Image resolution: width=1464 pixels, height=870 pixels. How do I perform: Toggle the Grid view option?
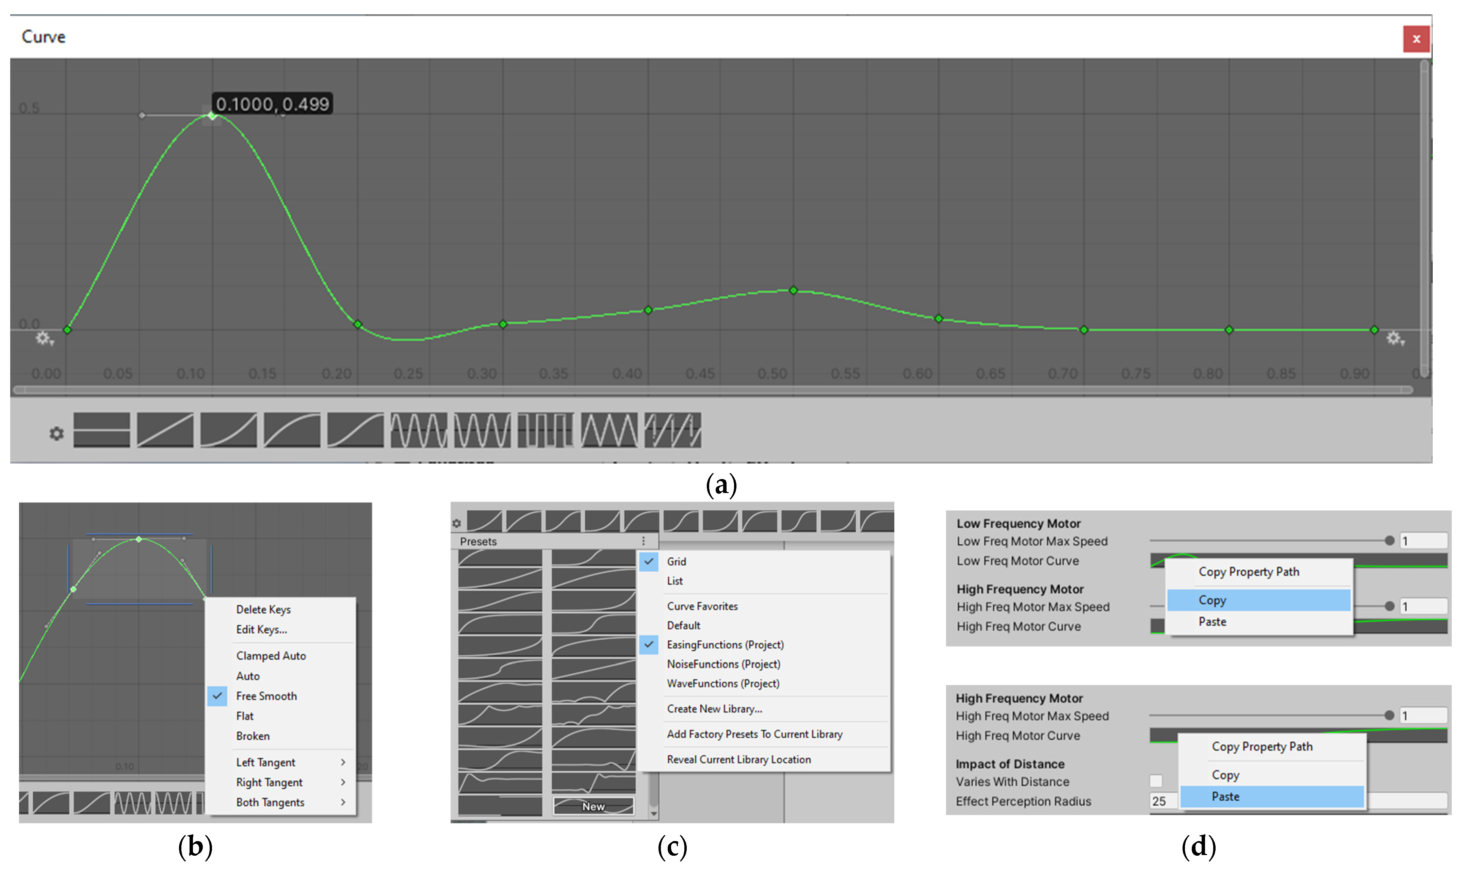pyautogui.click(x=676, y=561)
